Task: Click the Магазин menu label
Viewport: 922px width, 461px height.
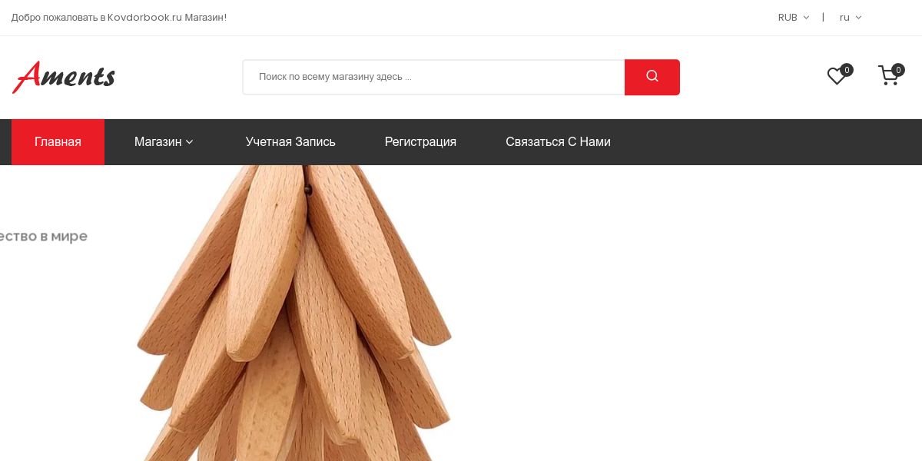Action: pos(158,142)
